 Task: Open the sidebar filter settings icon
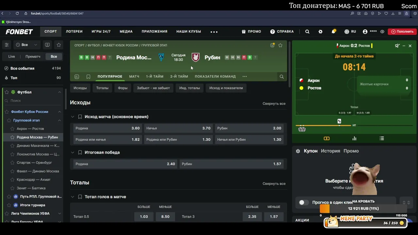click(7, 45)
